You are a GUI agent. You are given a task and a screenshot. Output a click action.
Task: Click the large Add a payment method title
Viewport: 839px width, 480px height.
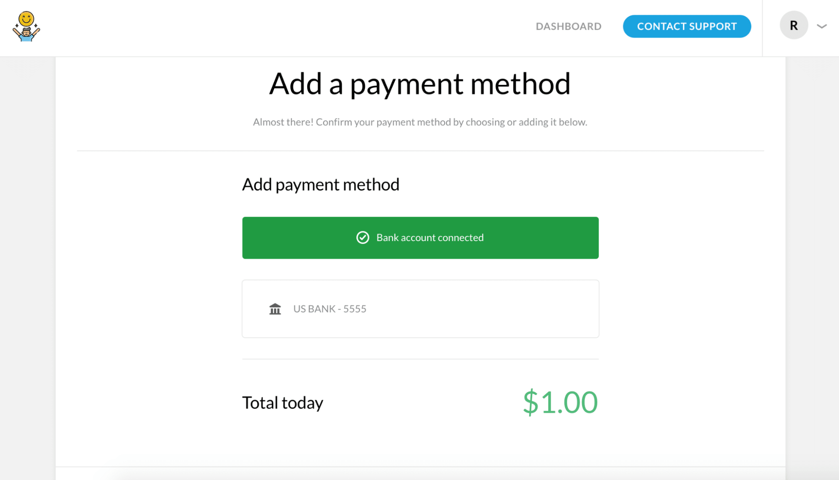coord(420,84)
